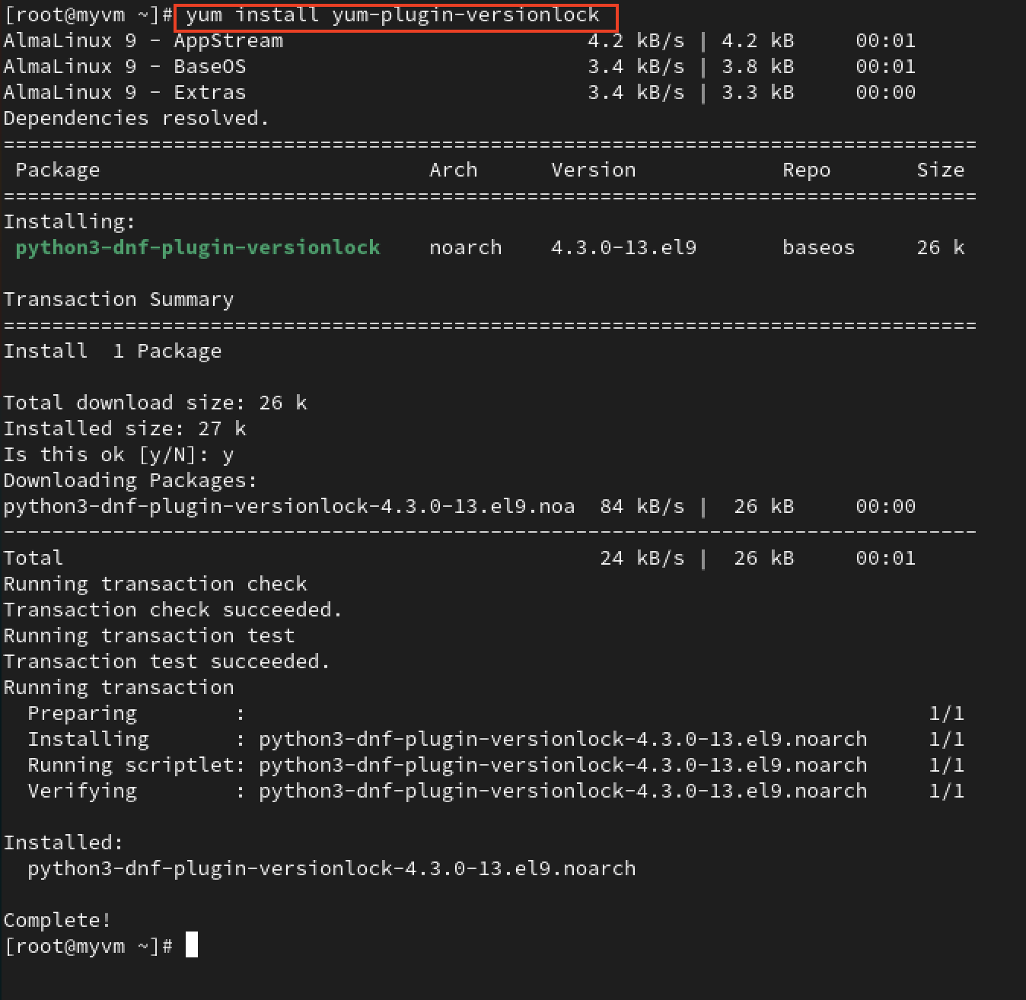Click the 'Arch' column header
Viewport: 1026px width, 1000px height.
point(454,170)
